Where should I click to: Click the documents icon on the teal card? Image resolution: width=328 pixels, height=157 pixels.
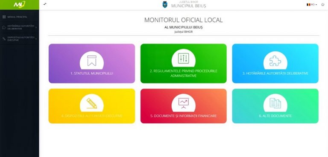[x=275, y=103]
